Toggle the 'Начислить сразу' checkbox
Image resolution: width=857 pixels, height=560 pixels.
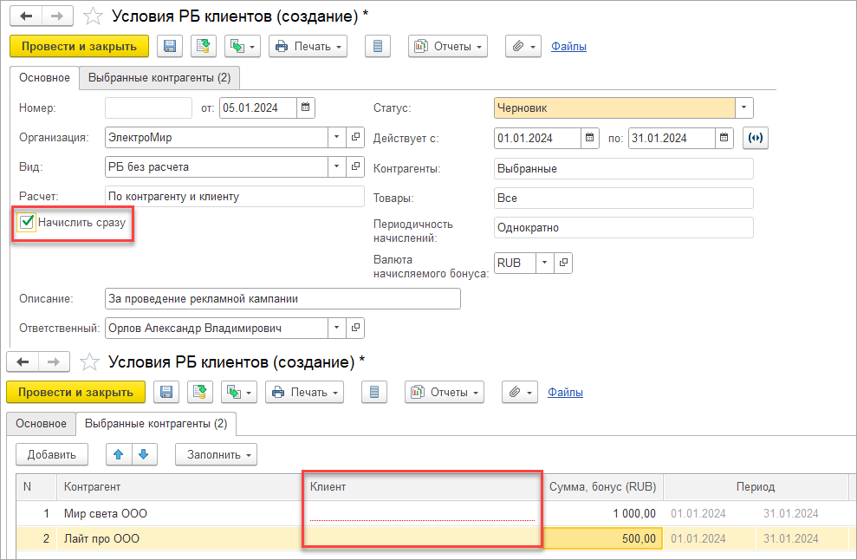pos(28,223)
